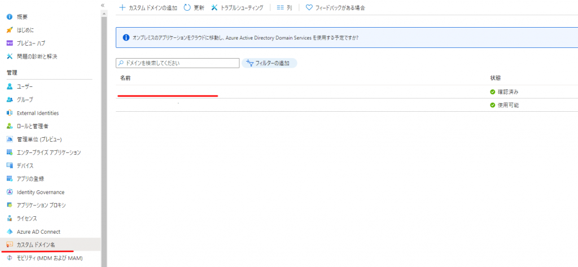Click the feedback heart icon
Image resolution: width=578 pixels, height=267 pixels.
click(x=309, y=7)
